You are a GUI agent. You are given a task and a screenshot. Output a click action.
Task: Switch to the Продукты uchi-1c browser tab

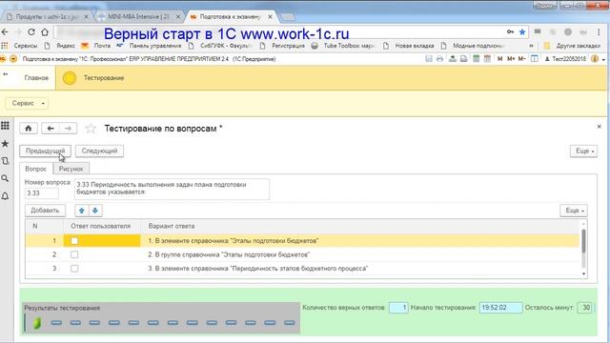click(x=47, y=17)
